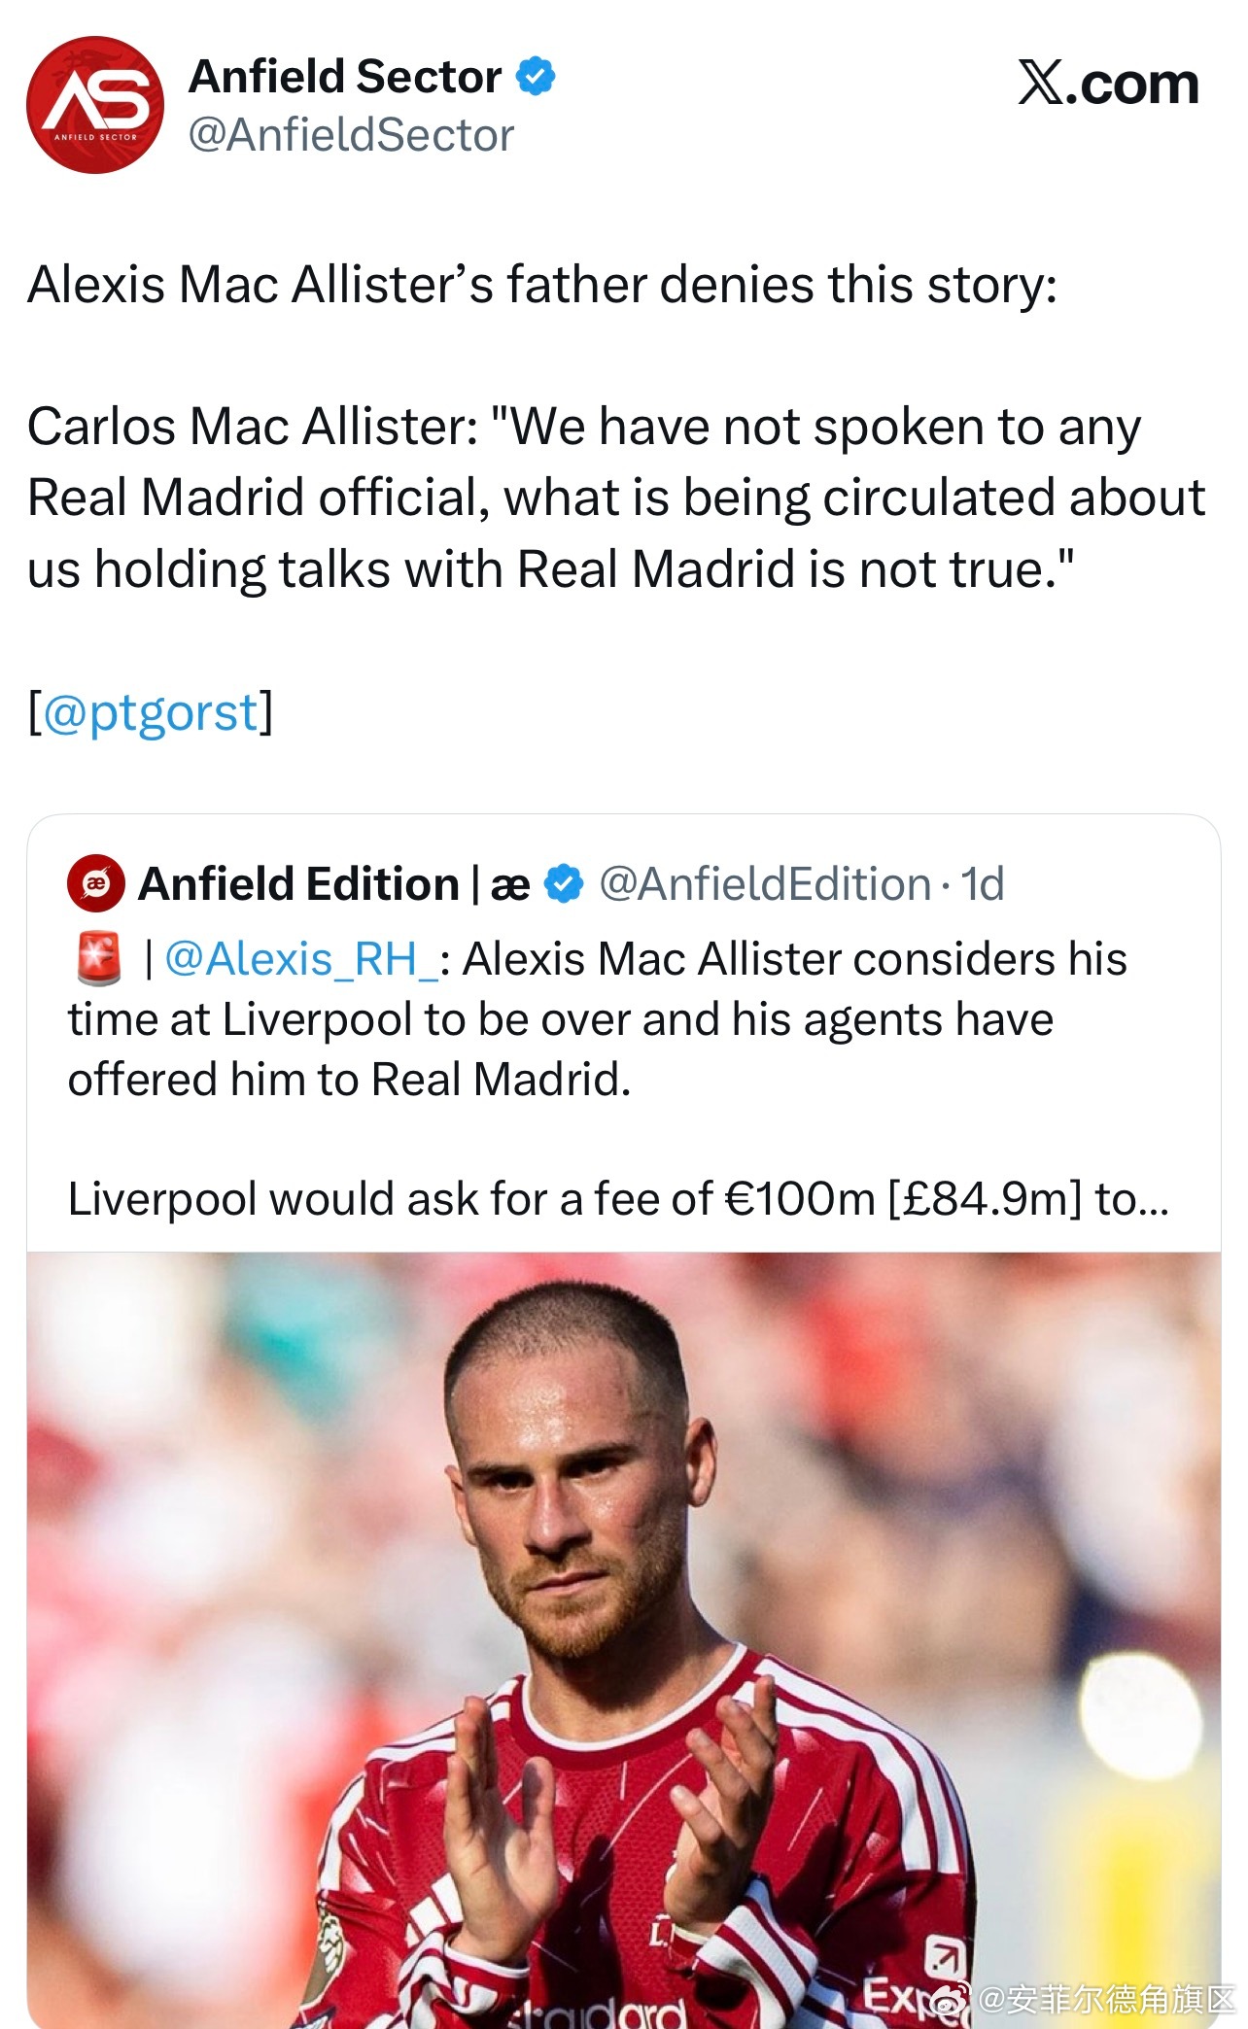Click the 1d timestamp on quoted post
Viewport: 1248px width, 2029px height.
(x=982, y=884)
